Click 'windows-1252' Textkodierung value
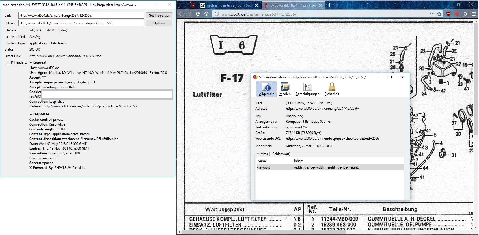Screen dimensions: 479x235 297,127
